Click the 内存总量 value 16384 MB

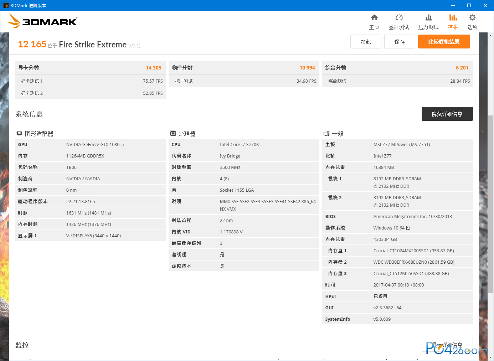click(384, 167)
